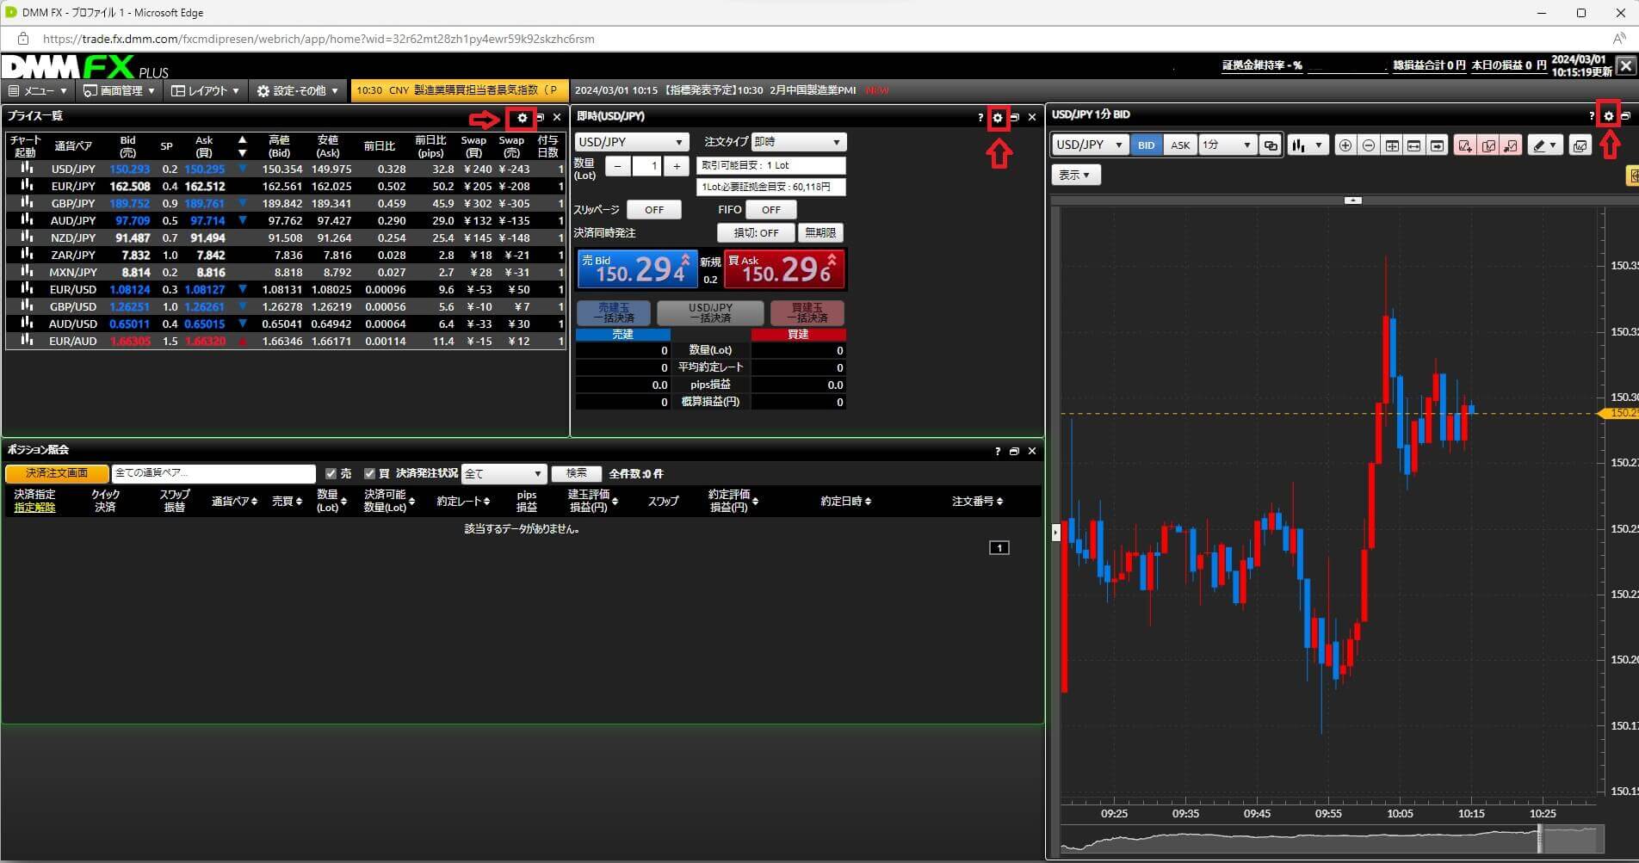Viewport: 1639px width, 863px height.
Task: Open settings gear in プライス一覧 panel
Action: [x=522, y=118]
